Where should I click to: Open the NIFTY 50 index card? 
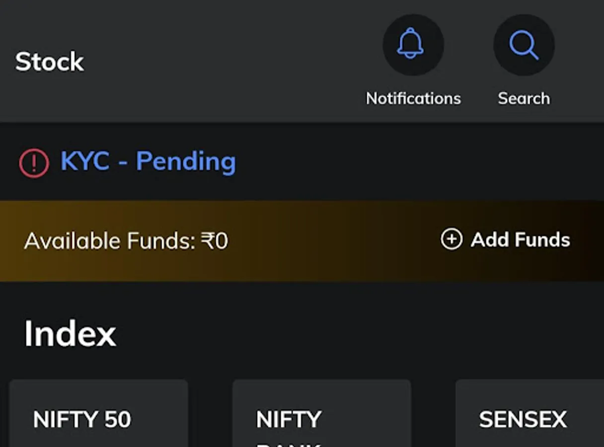[x=98, y=414]
